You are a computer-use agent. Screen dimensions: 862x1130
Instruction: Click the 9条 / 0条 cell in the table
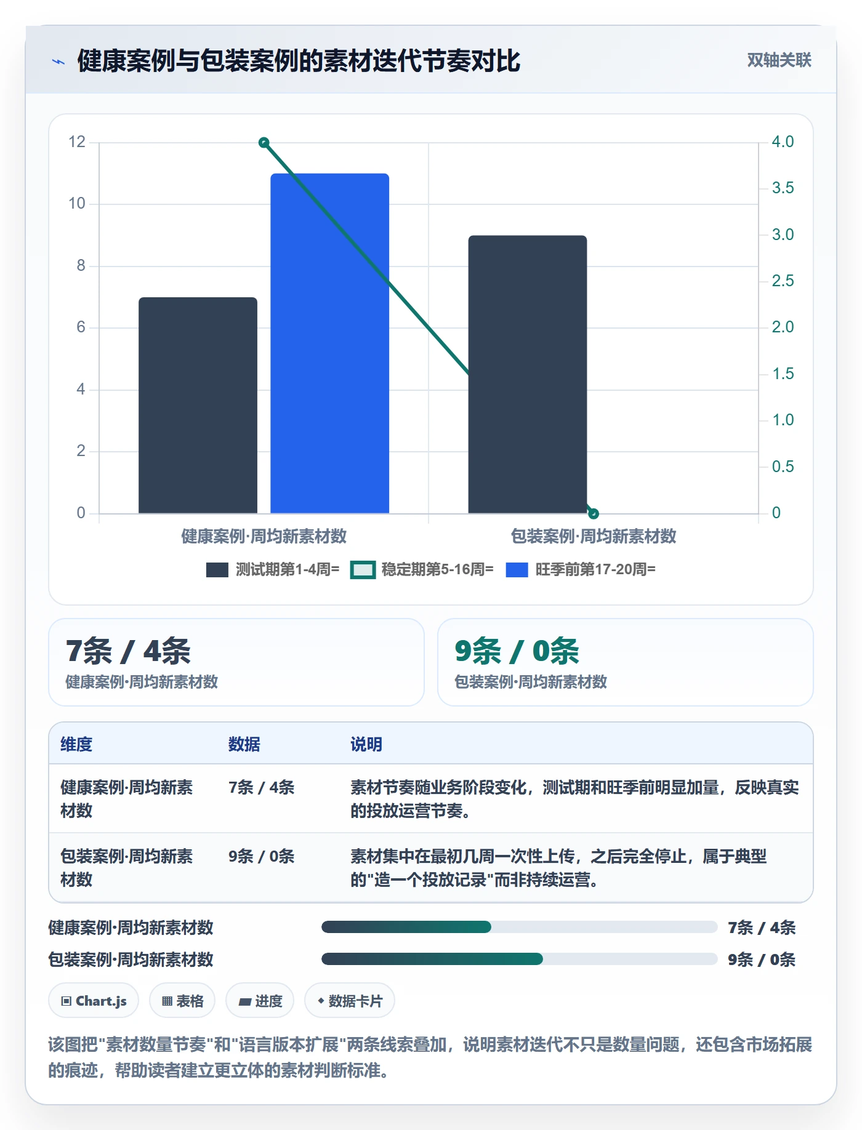[x=261, y=856]
